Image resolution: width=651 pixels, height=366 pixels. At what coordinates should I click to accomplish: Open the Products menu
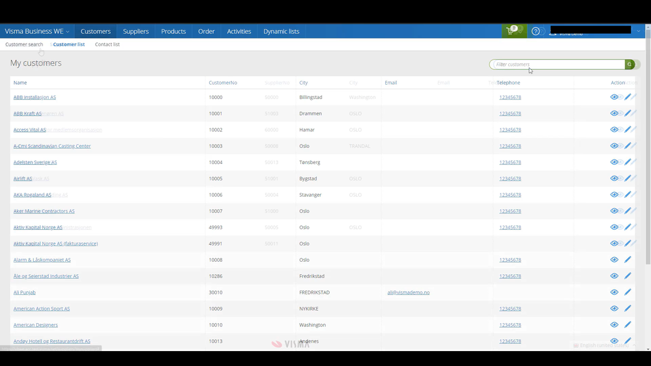pyautogui.click(x=173, y=31)
